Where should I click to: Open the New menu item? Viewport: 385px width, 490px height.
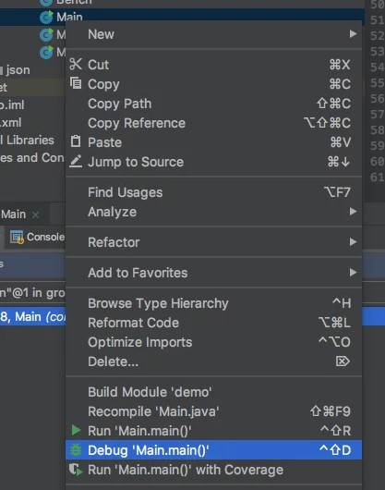pos(213,34)
